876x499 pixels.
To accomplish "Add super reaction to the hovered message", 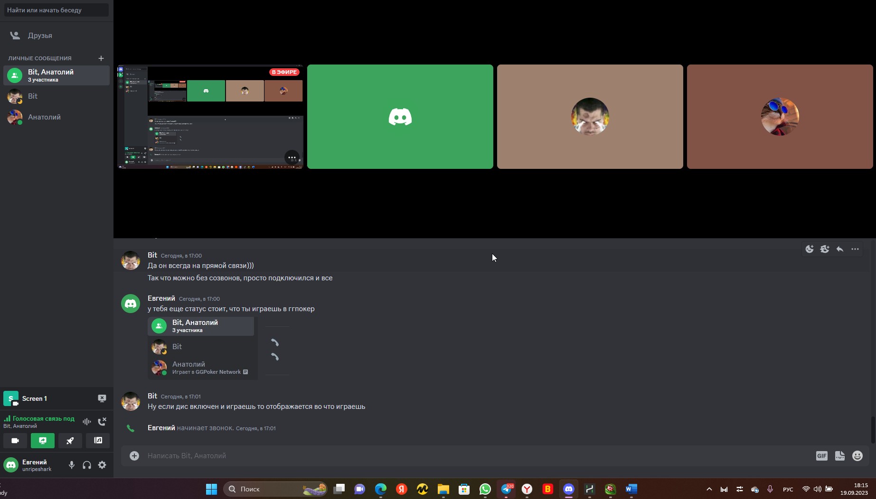I will (825, 249).
